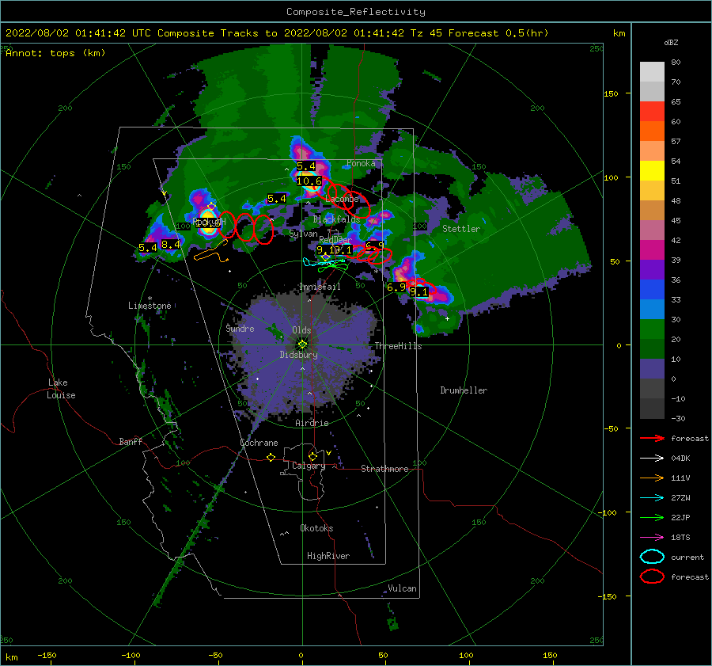712x666 pixels.
Task: Click the cyan 27ZW track arrow icon
Action: [652, 498]
